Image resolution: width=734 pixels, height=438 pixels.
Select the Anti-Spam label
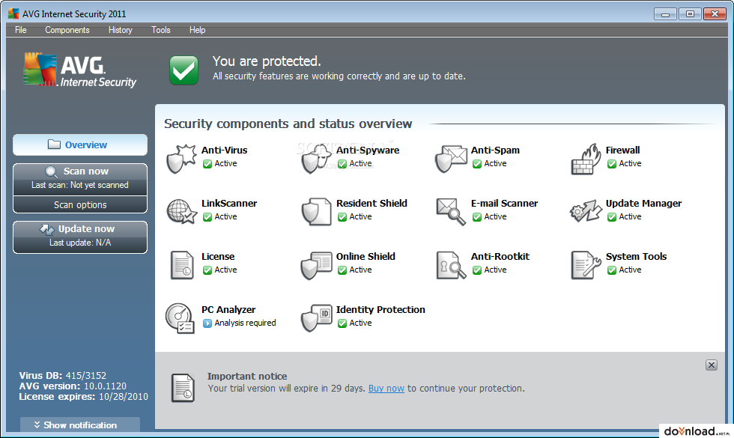[495, 150]
